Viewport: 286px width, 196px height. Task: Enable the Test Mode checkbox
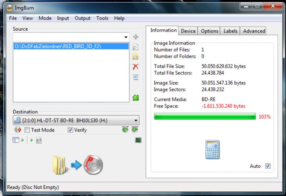pyautogui.click(x=27, y=130)
